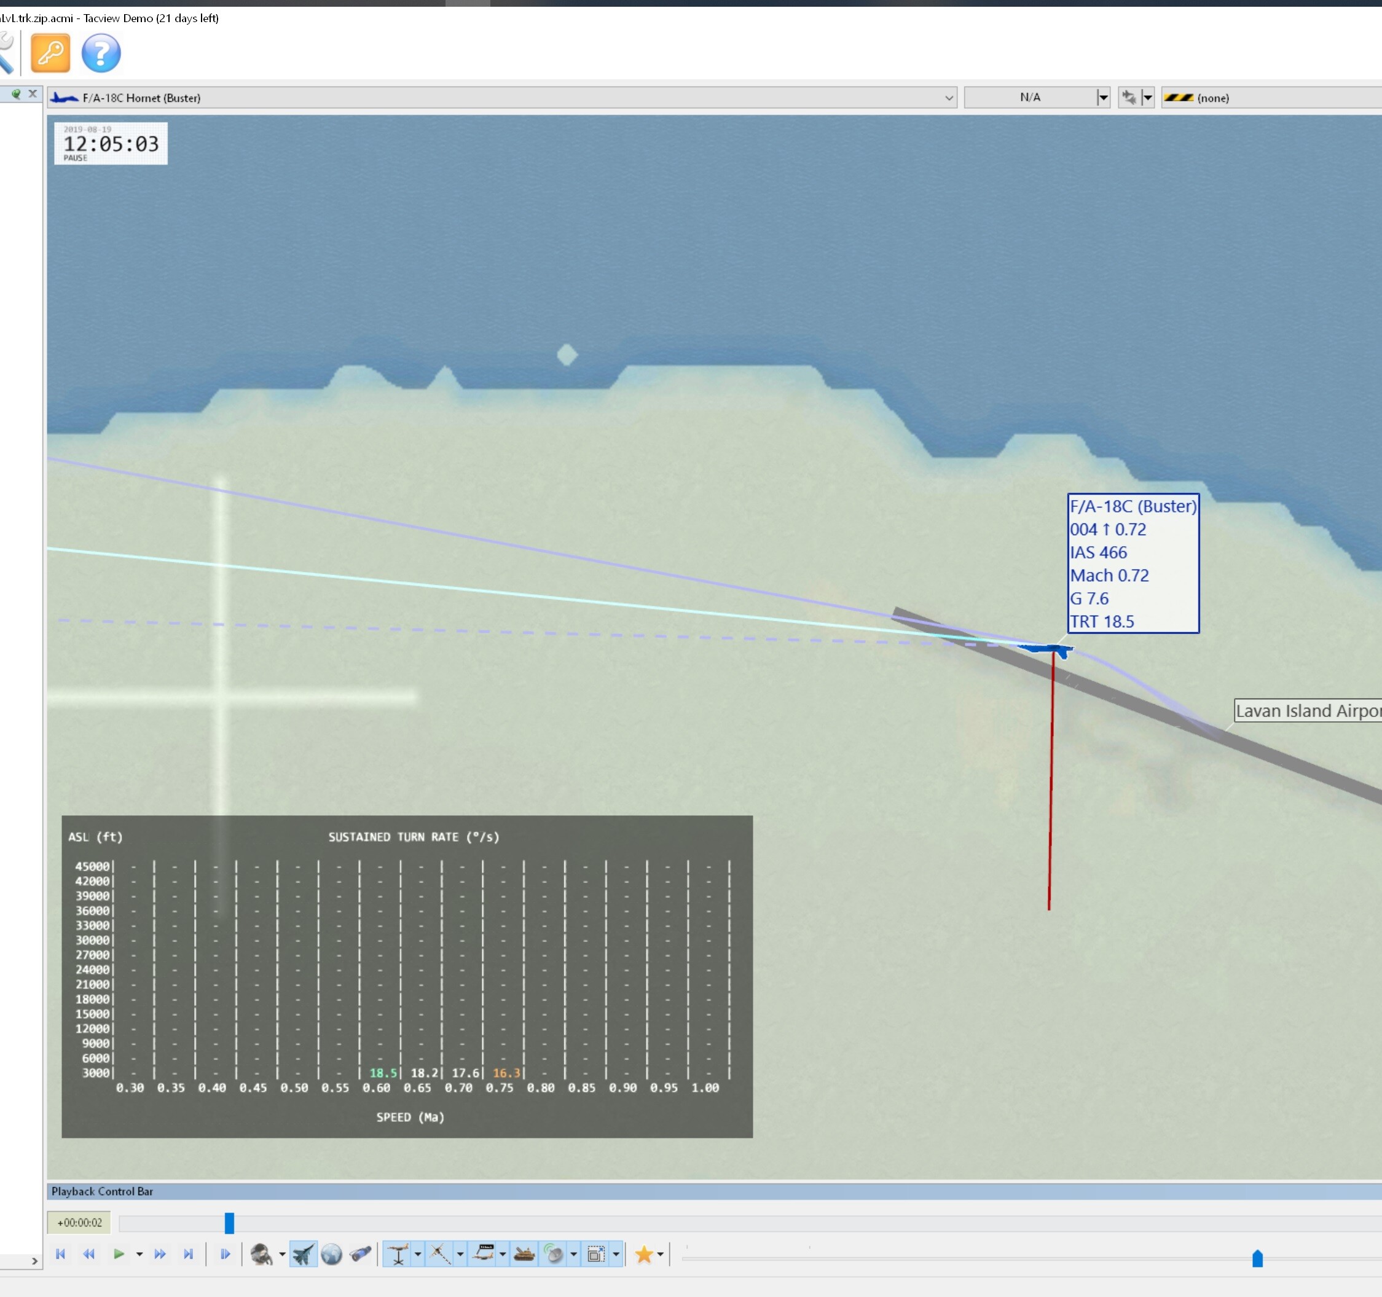Screen dimensions: 1382x1297
Task: Toggle aircraft altitude pole display
Action: click(x=398, y=1255)
